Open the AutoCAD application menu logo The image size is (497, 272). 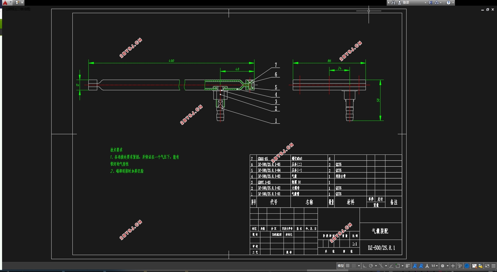[5, 3]
